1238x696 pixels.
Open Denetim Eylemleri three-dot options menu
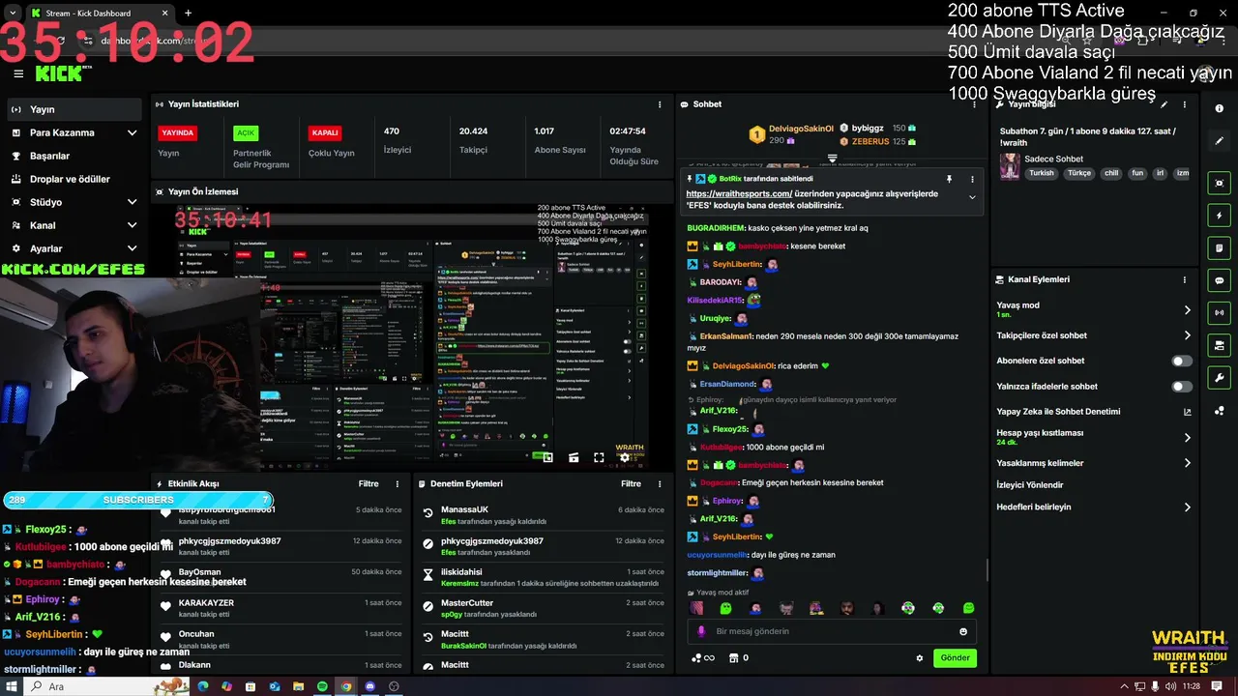[660, 484]
